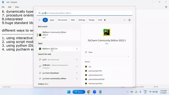Click Notepad line '8.interpreted'
169x95 pixels.
click(x=12, y=19)
